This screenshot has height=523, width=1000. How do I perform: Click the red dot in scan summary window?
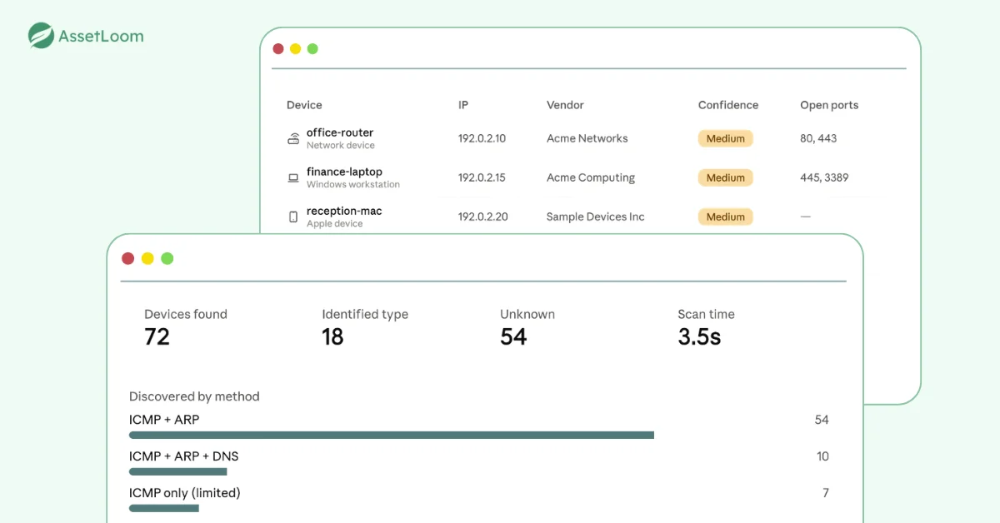[x=127, y=258]
